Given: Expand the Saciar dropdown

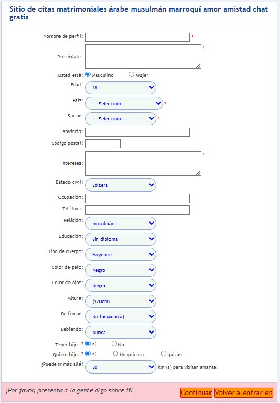Looking at the screenshot, I should [x=121, y=118].
